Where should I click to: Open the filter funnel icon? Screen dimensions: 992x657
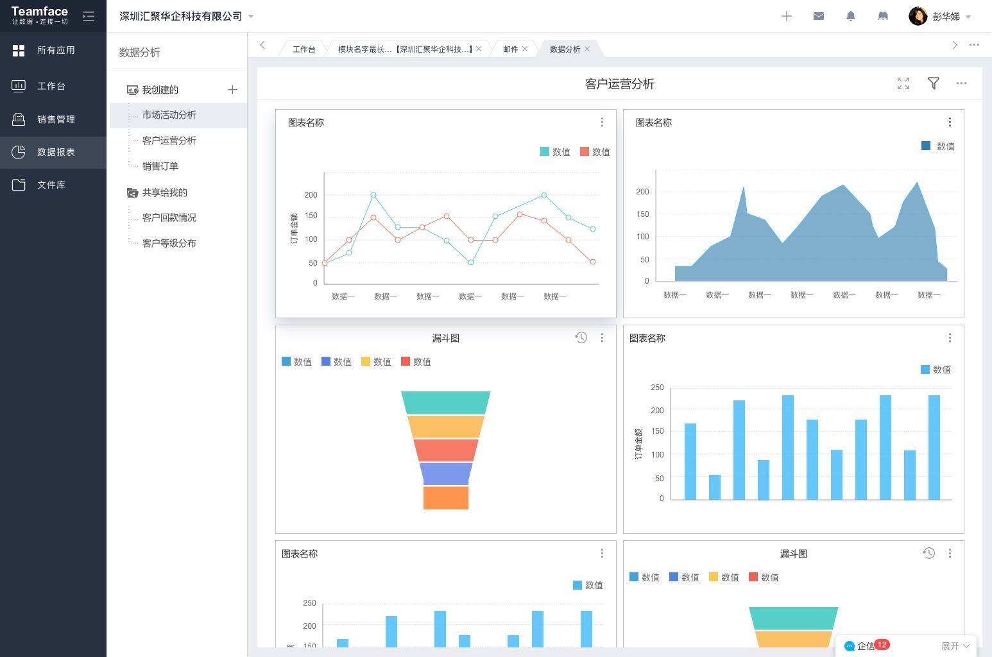[x=934, y=83]
